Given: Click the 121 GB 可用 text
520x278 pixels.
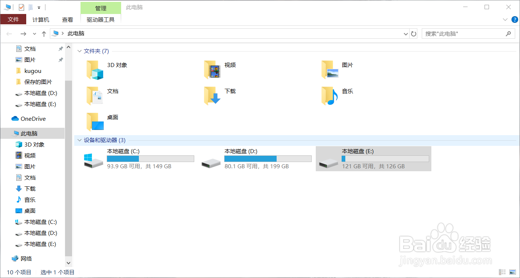Looking at the screenshot, I should (357, 166).
